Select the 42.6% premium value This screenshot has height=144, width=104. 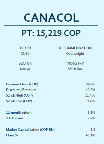[91, 90]
